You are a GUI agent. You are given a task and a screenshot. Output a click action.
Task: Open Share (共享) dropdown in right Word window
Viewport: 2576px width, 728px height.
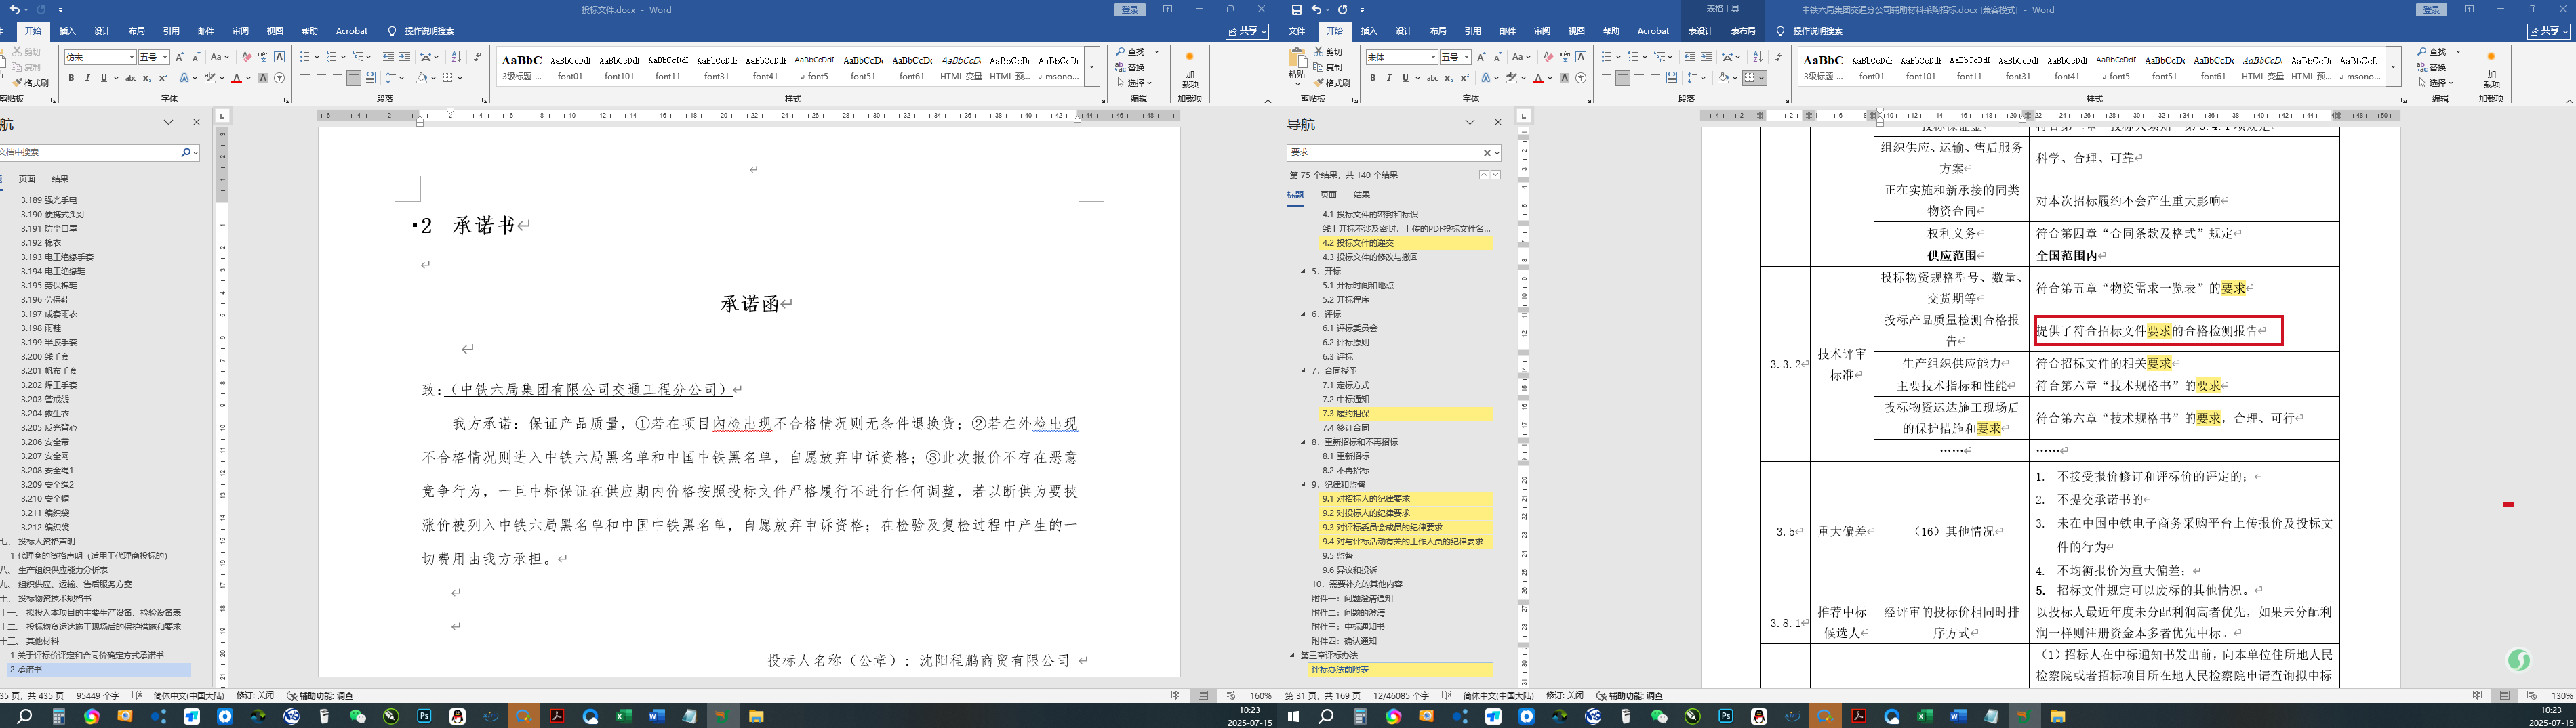tap(2548, 32)
